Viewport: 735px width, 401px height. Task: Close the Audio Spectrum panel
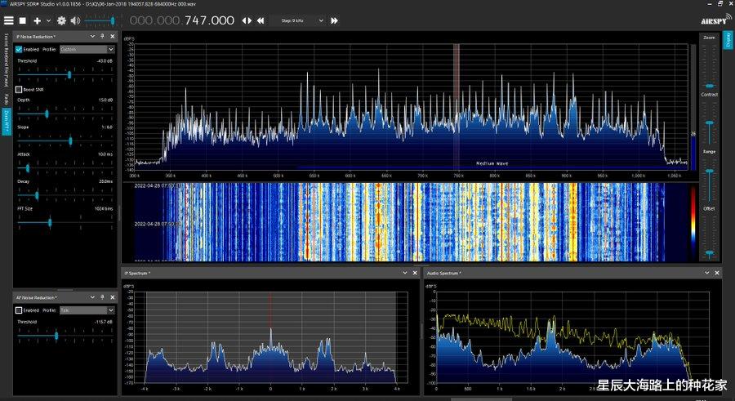coord(717,273)
